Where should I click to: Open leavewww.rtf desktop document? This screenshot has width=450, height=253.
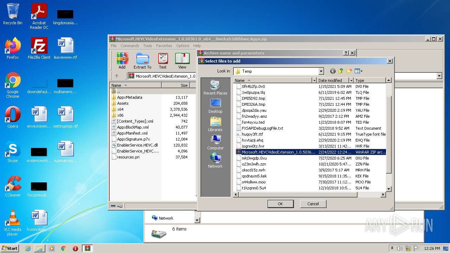point(65,48)
